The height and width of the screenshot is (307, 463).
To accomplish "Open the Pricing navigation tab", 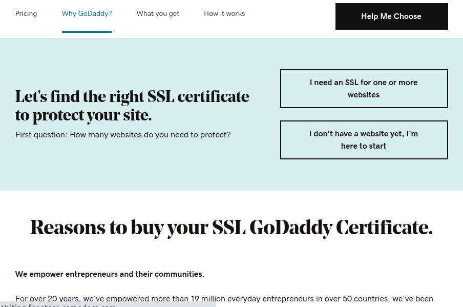I will pos(26,14).
